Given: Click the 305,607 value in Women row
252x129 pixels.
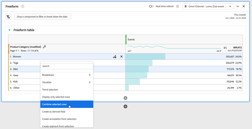Looking at the screenshot, I should (x=230, y=56).
